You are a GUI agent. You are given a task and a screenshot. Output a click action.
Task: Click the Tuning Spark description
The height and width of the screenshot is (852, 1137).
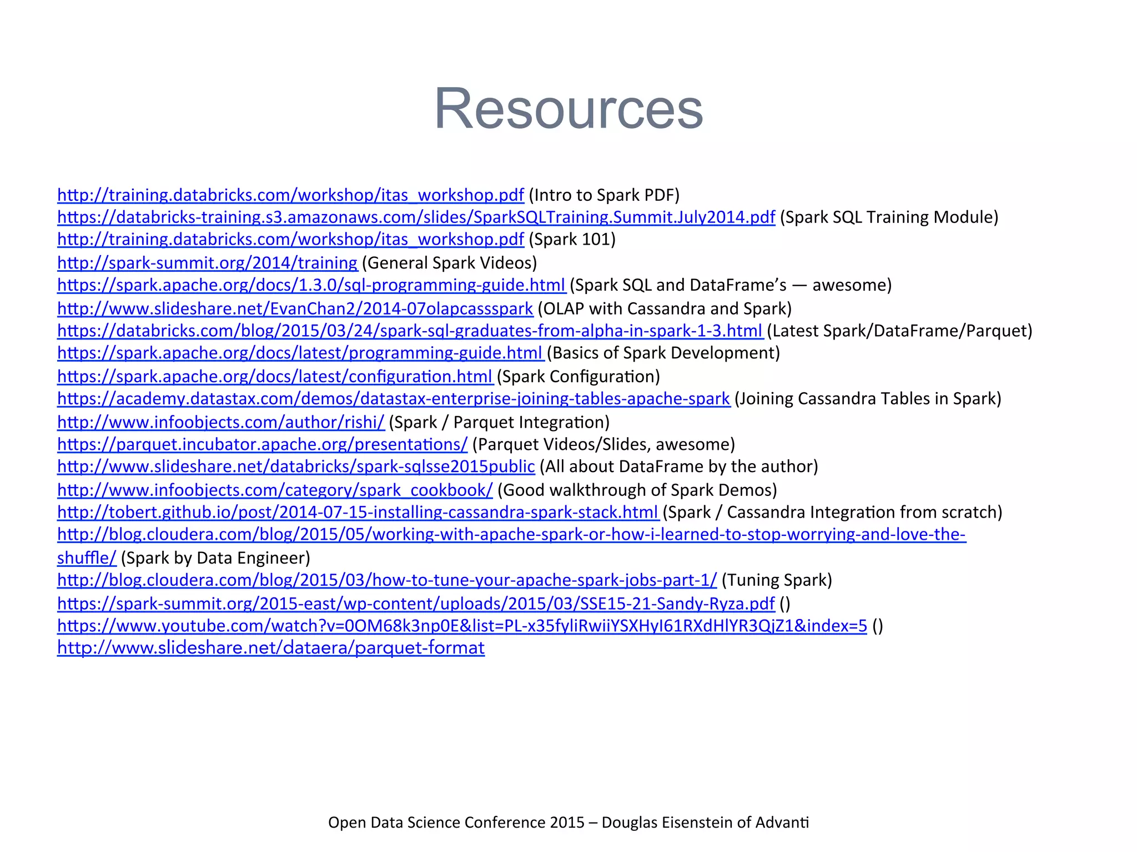tap(777, 581)
